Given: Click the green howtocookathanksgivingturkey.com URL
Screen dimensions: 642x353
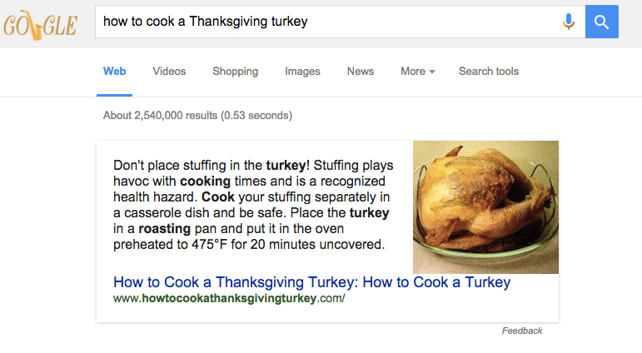Looking at the screenshot, I should pos(229,299).
